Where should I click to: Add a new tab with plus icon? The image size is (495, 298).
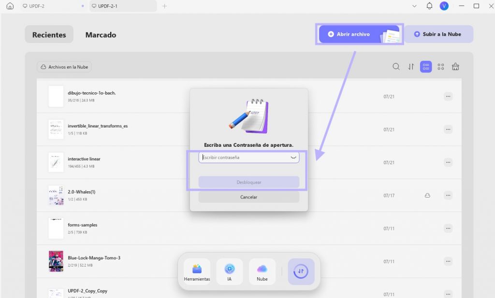pyautogui.click(x=164, y=6)
